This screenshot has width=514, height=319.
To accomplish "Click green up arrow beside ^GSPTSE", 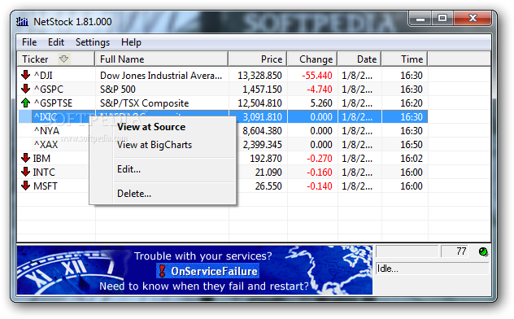I will [x=25, y=103].
